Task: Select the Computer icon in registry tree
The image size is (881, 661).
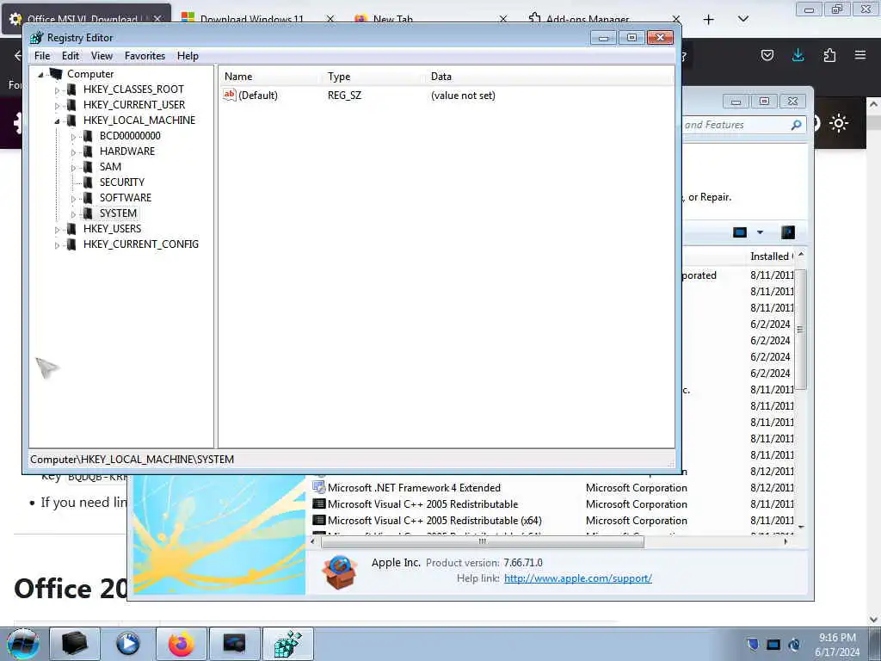Action: pos(56,74)
